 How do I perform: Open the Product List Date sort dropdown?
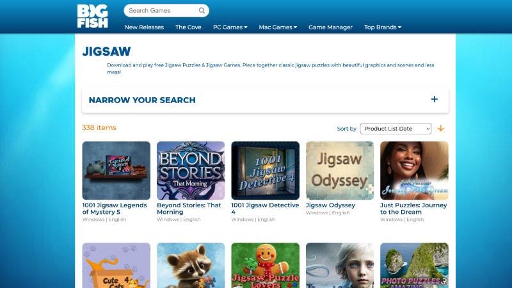click(x=396, y=129)
